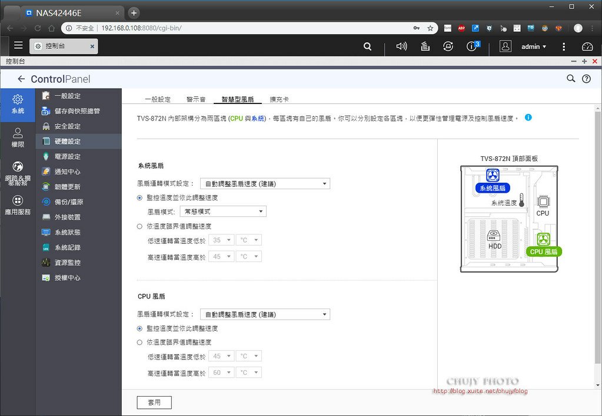Screen dimensions: 602x416
Task: Switch to the 警示音 tab
Action: 196,99
